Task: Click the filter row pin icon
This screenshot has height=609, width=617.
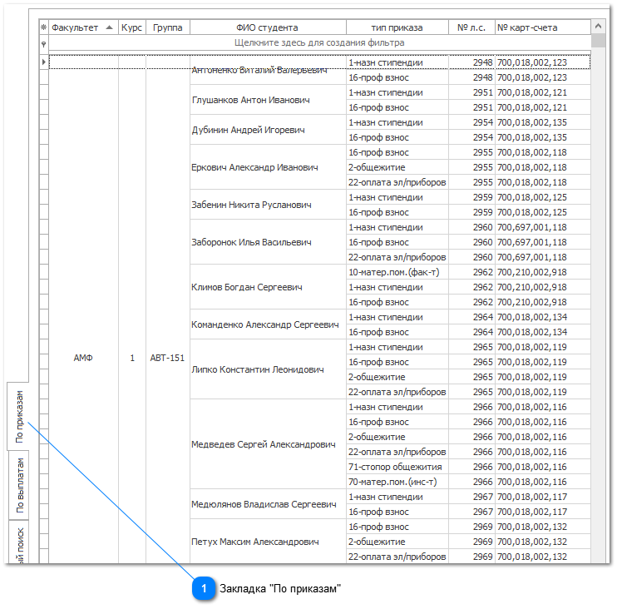Action: click(44, 44)
